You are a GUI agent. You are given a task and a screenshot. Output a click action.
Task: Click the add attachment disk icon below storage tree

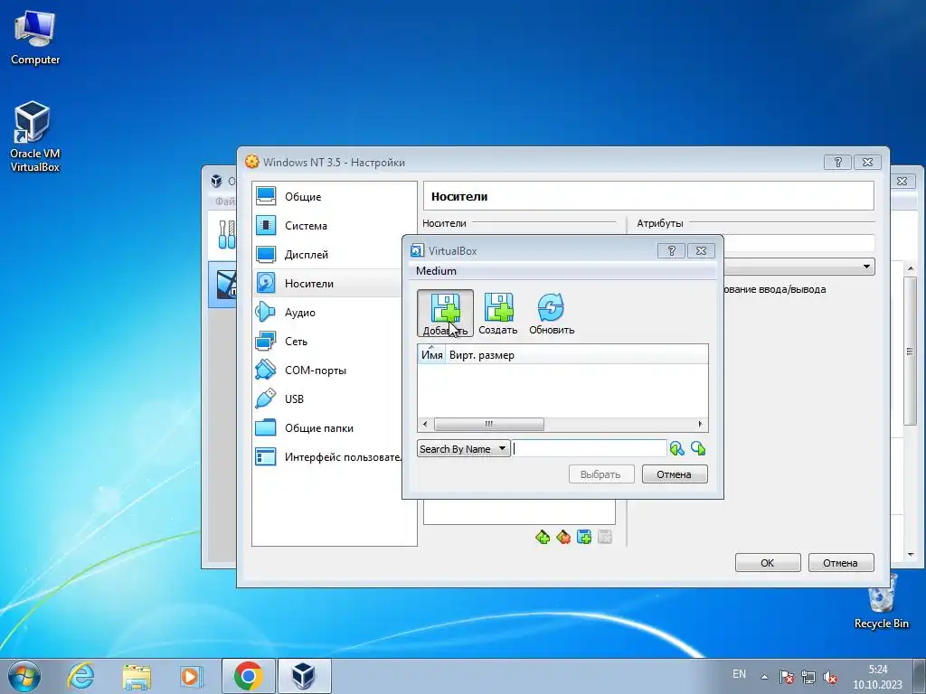[x=584, y=537]
